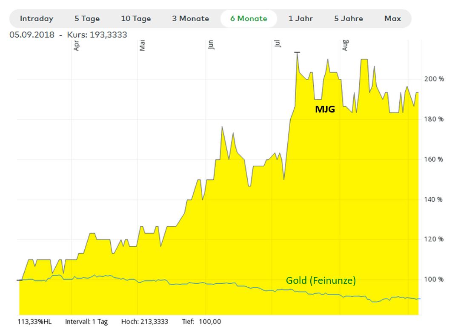Click the Aug axis marker
Viewport: 455px width, 329px height.
tap(346, 45)
